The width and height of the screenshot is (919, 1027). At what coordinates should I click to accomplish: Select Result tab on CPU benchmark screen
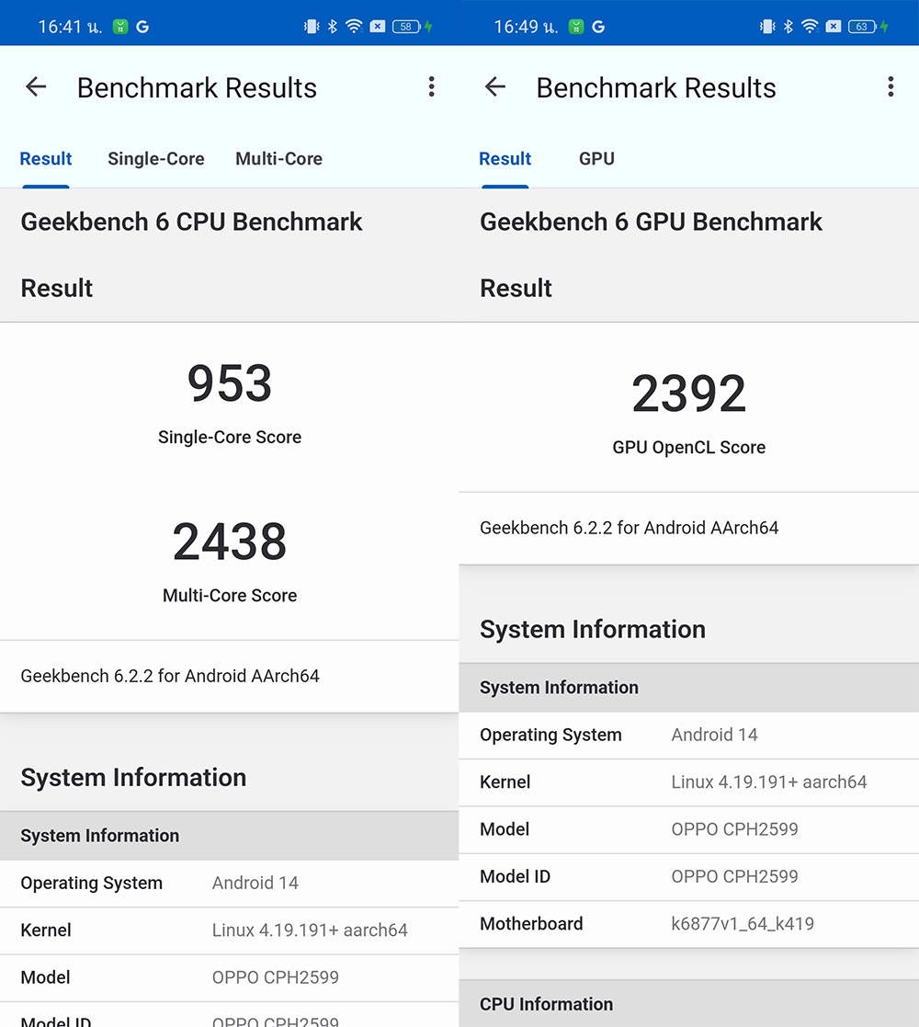click(46, 159)
